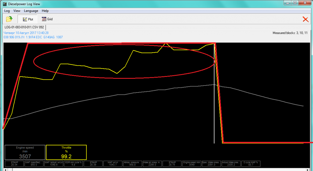Open the View menu

pyautogui.click(x=17, y=11)
